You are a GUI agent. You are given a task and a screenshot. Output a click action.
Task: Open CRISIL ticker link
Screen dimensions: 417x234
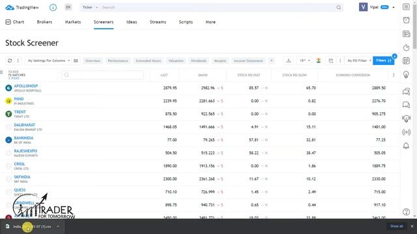[x=20, y=164]
